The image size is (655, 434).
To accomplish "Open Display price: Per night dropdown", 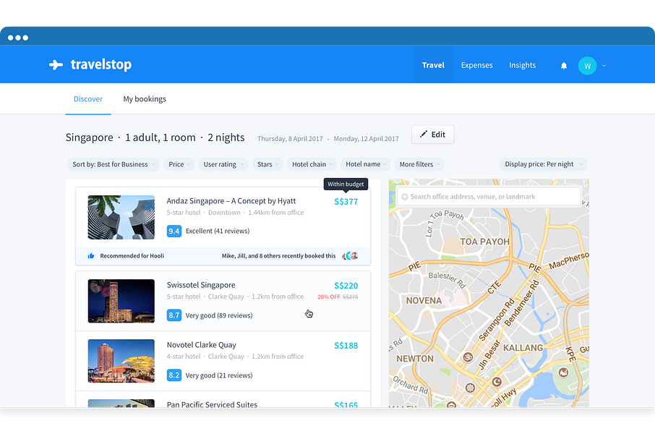I will [544, 164].
